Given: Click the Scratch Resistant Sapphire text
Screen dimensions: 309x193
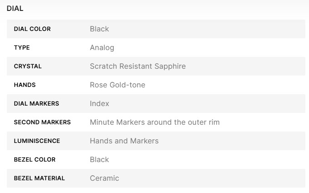Looking at the screenshot, I should [x=137, y=66].
